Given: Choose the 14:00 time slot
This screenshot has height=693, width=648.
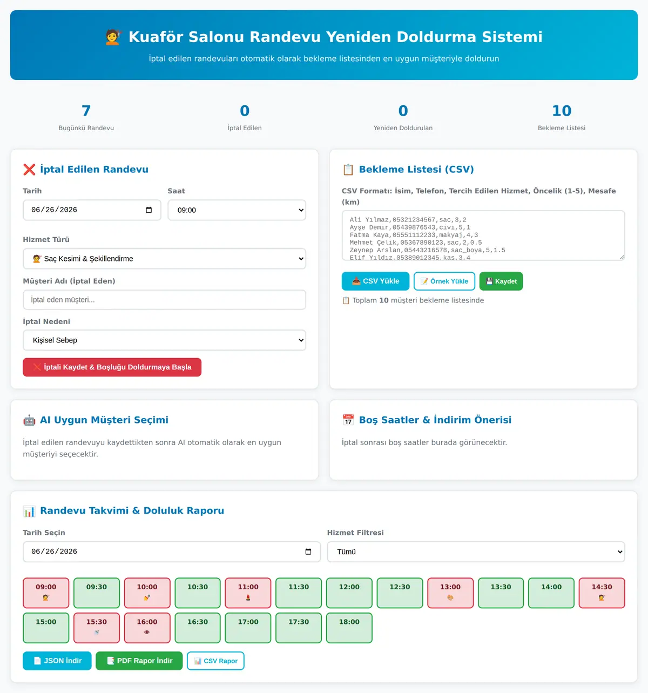Looking at the screenshot, I should coord(551,593).
